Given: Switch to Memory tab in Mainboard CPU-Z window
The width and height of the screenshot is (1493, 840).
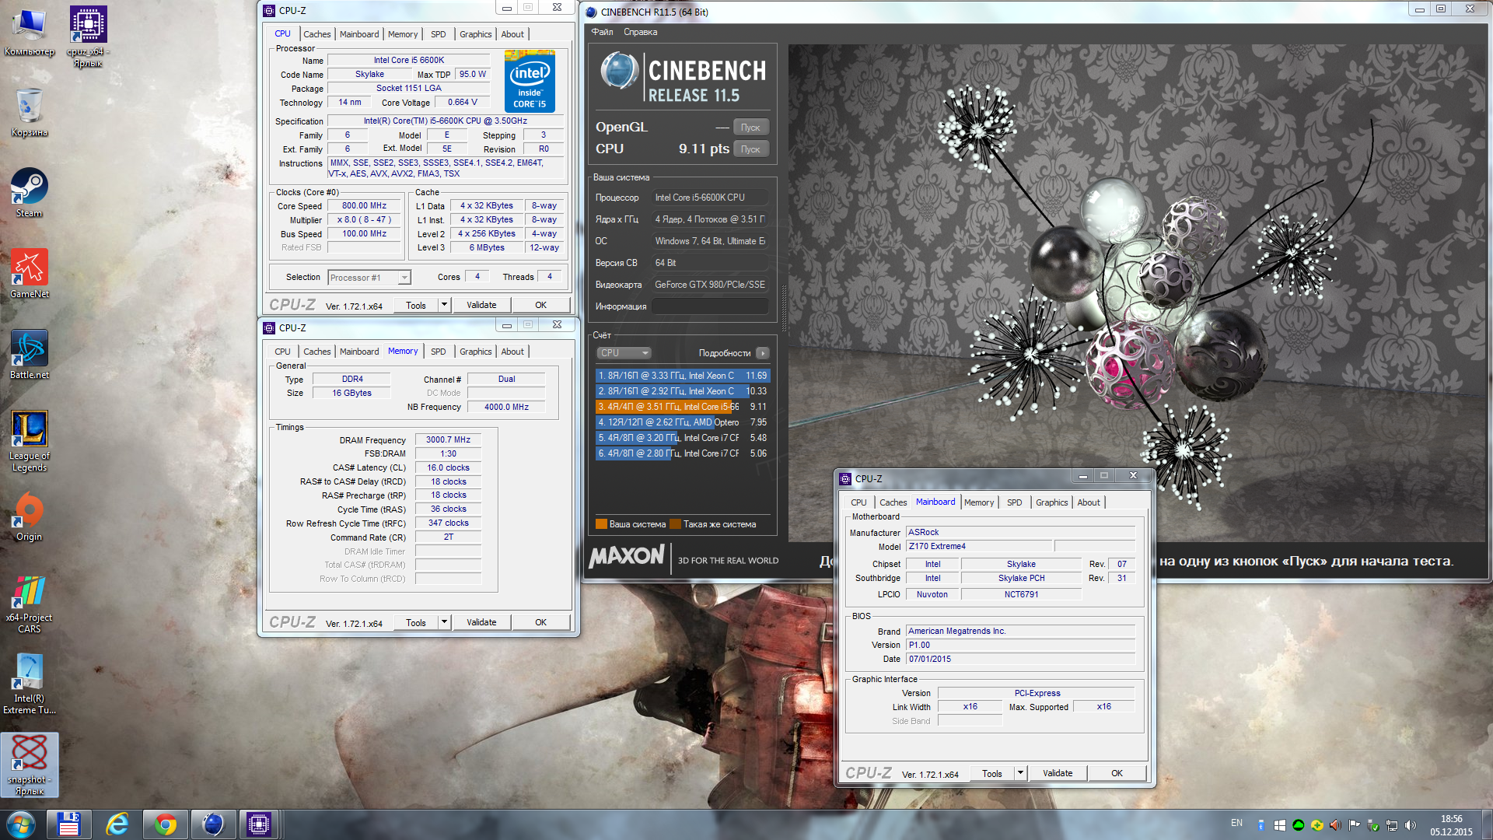Looking at the screenshot, I should click(979, 502).
